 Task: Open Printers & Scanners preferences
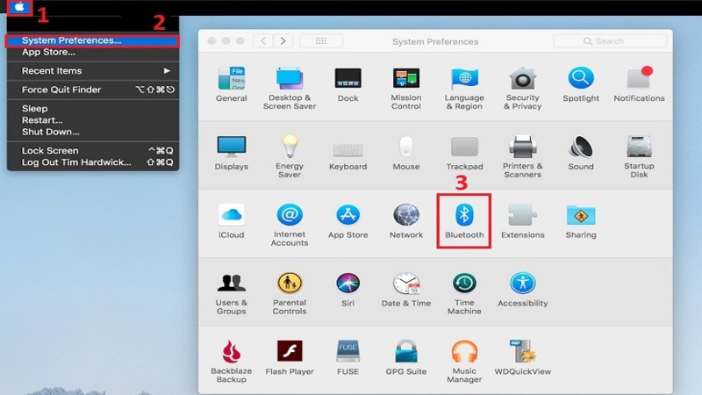(x=522, y=157)
